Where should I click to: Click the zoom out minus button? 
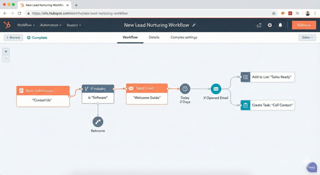pyautogui.click(x=6, y=59)
